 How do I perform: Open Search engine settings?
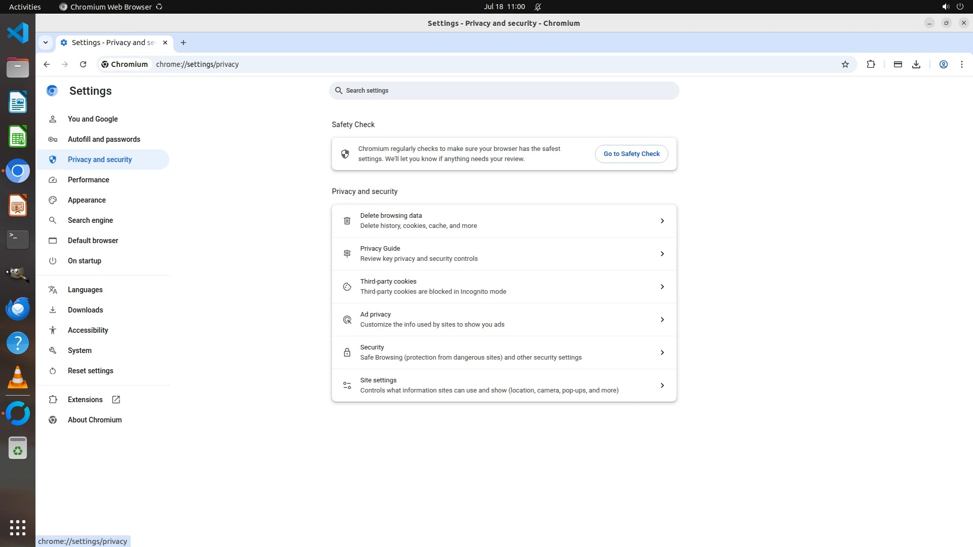click(90, 220)
